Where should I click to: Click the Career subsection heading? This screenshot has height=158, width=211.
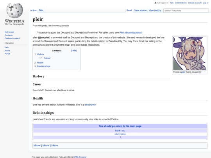tap(37, 84)
